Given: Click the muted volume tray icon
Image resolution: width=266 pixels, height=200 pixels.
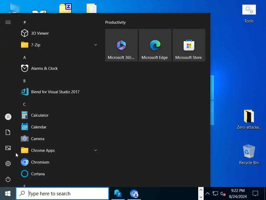Looking at the screenshot, I should pyautogui.click(x=223, y=193).
